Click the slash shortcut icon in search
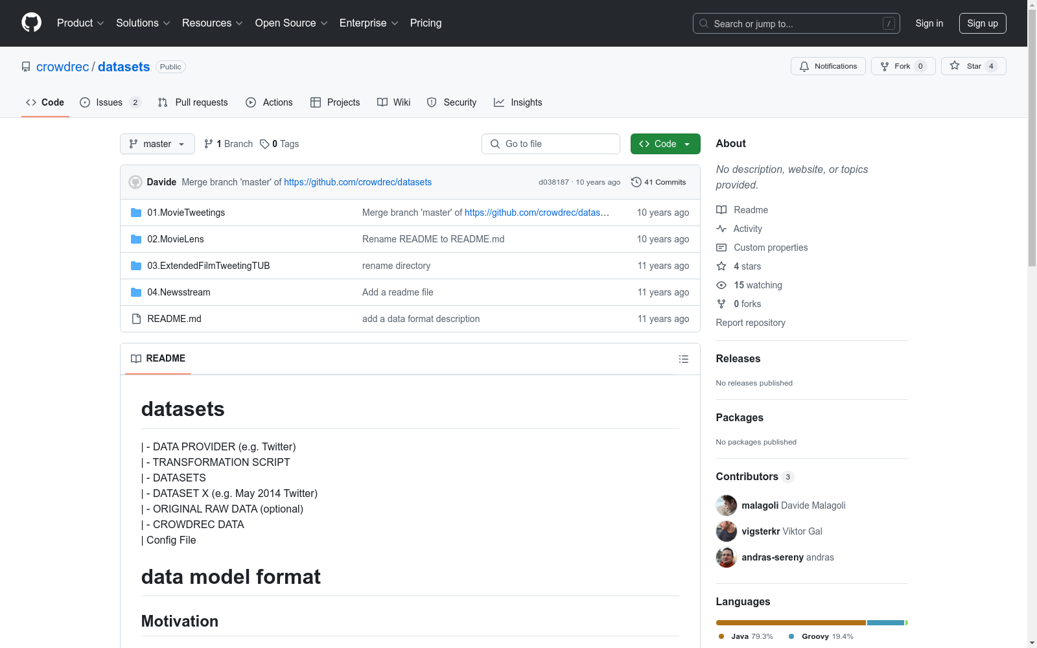The image size is (1037, 648). pos(889,23)
